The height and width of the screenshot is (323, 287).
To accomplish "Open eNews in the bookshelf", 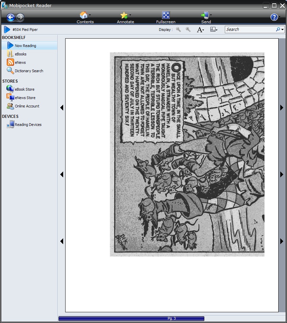I will coord(20,62).
